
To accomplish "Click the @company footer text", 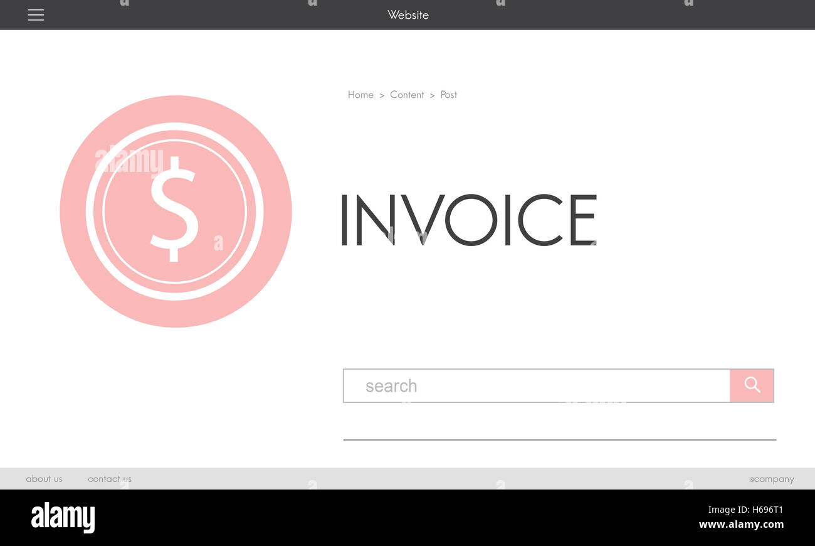I will coord(772,479).
